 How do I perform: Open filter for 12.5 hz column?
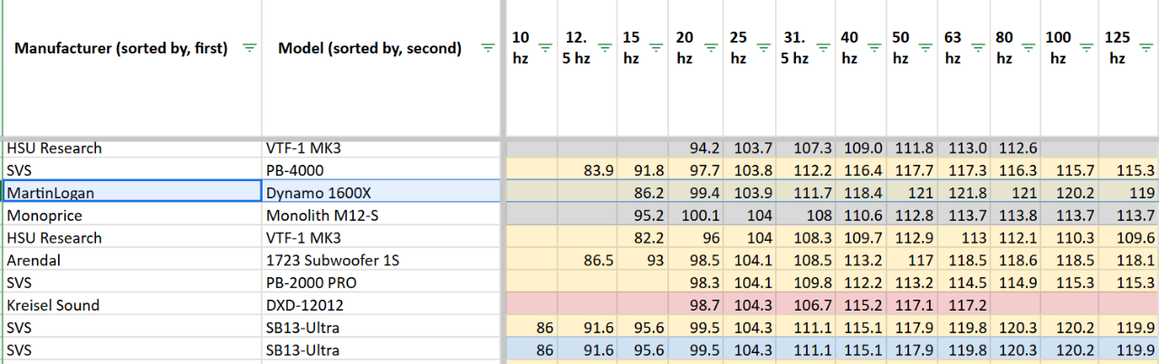pos(604,48)
